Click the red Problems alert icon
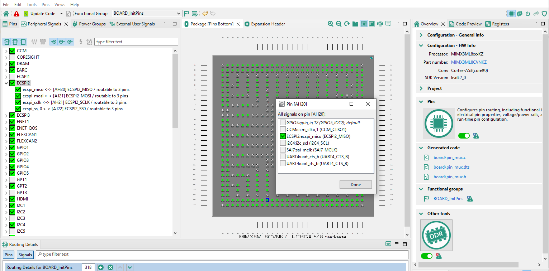This screenshot has width=549, height=271. coord(16,13)
